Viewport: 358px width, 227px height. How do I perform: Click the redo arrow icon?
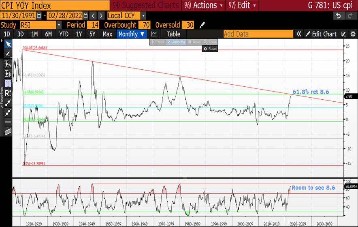(350, 16)
